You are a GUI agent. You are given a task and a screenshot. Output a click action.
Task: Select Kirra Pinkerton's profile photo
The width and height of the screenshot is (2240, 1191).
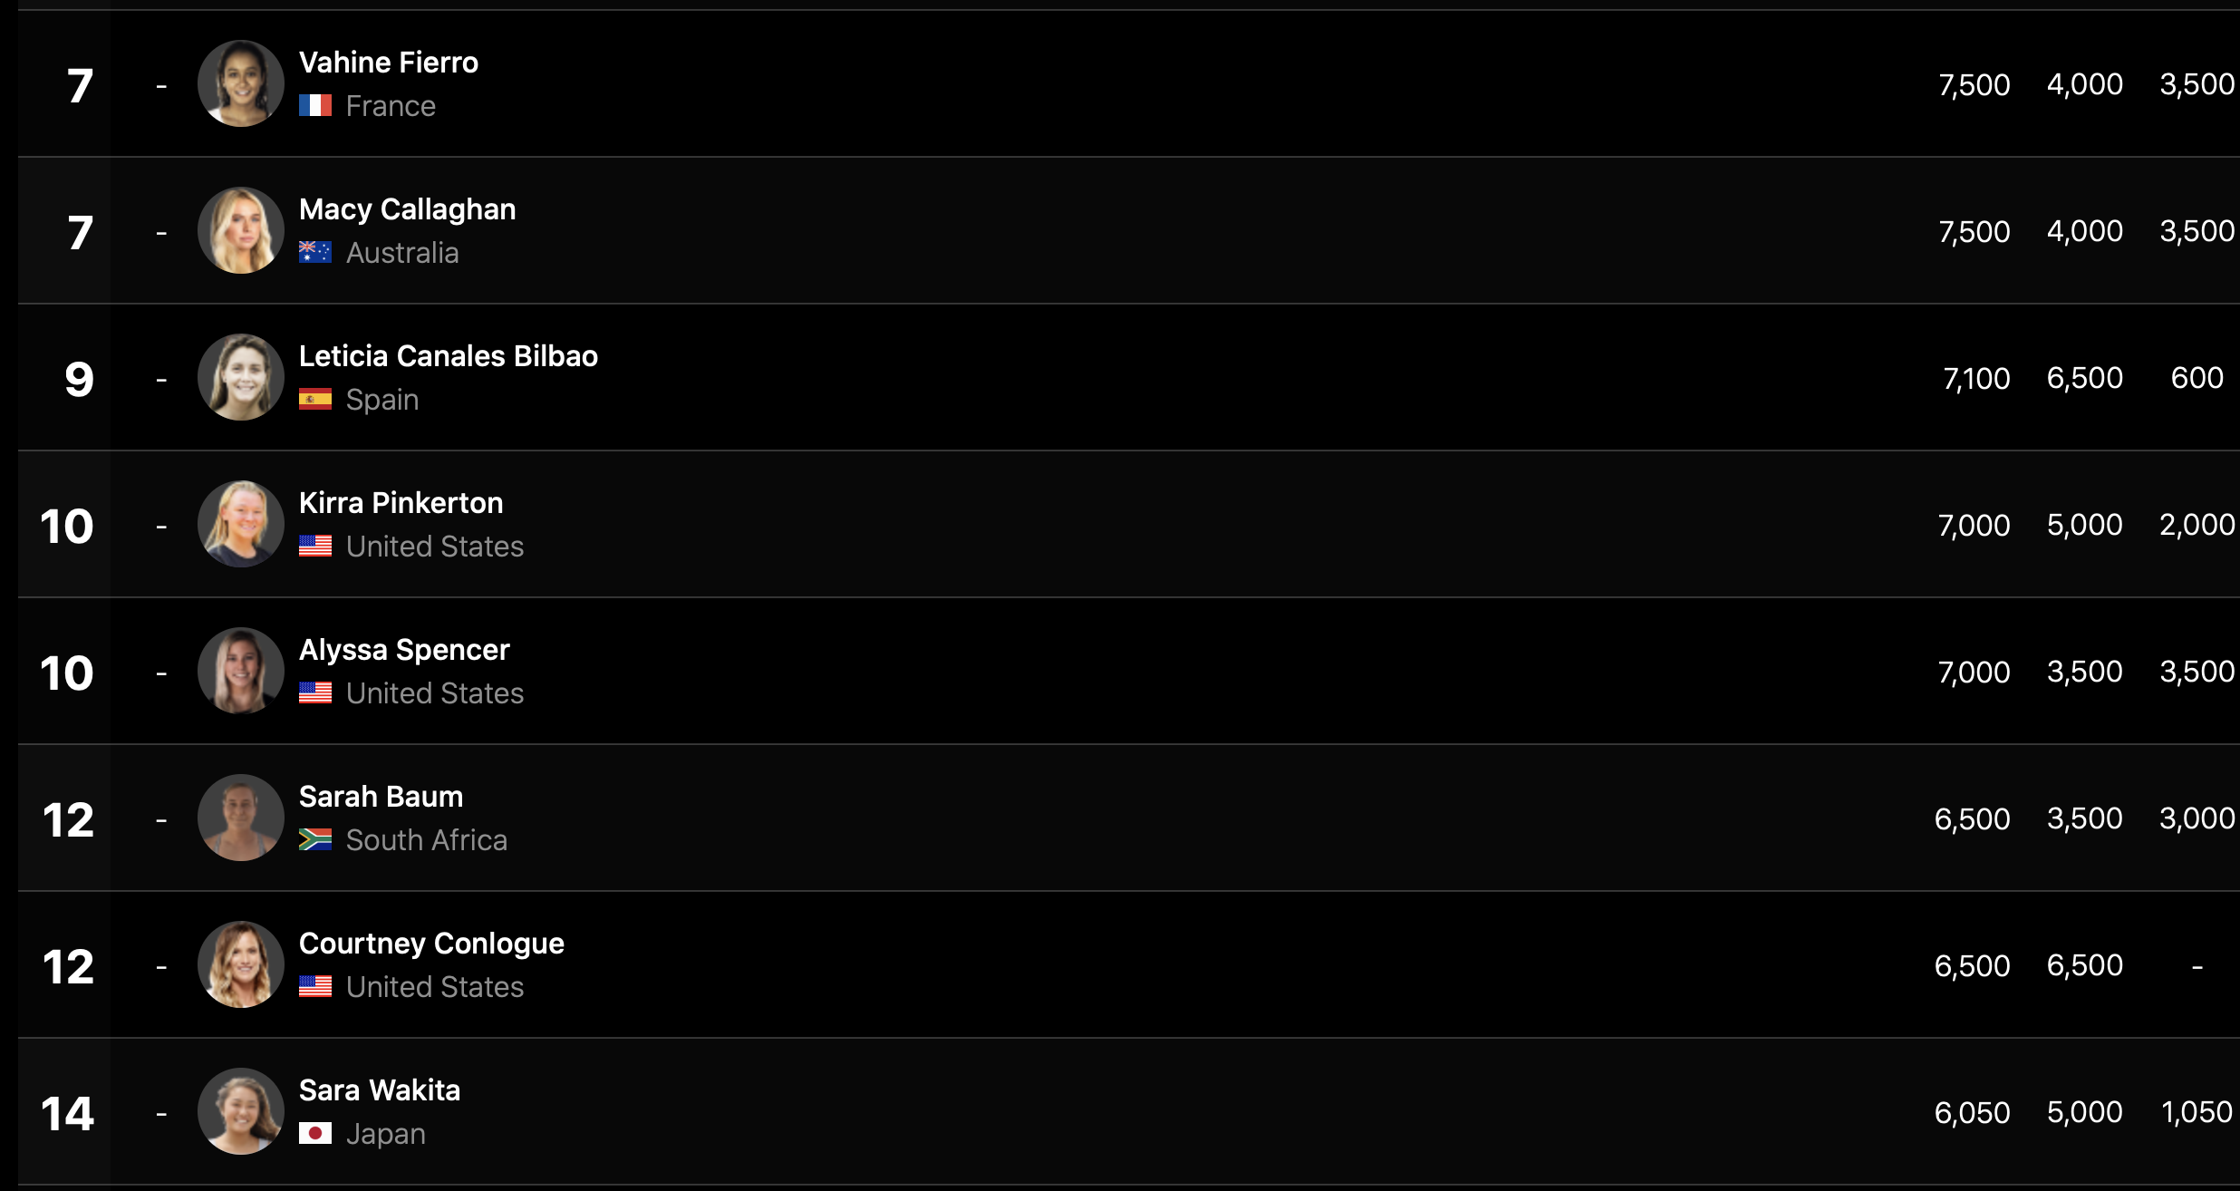[x=241, y=524]
